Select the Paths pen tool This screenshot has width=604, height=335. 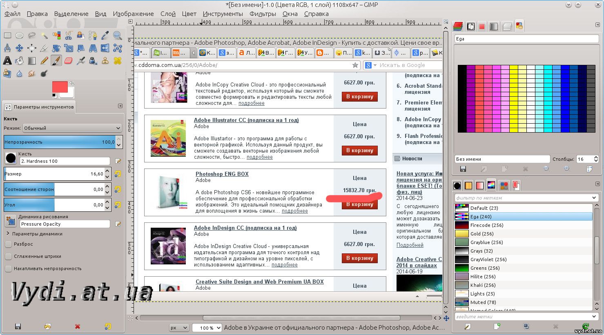click(x=93, y=35)
